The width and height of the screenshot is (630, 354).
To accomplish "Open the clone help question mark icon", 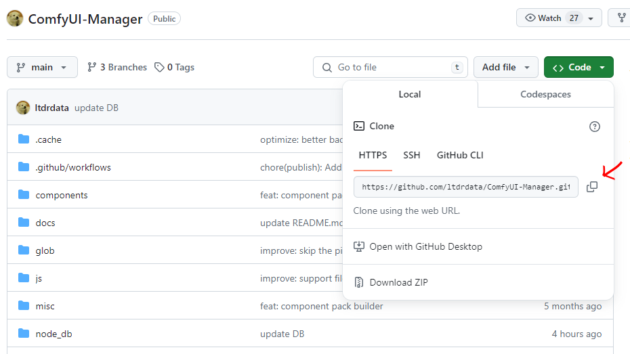I will pos(594,127).
